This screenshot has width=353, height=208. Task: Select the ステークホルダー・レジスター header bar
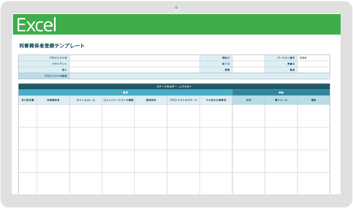click(x=174, y=86)
